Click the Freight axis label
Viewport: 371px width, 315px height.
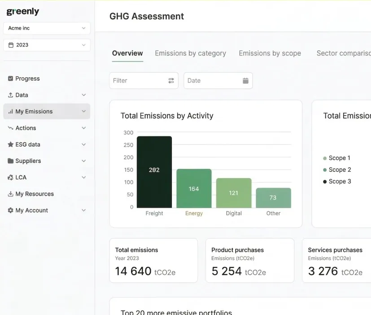(x=154, y=214)
